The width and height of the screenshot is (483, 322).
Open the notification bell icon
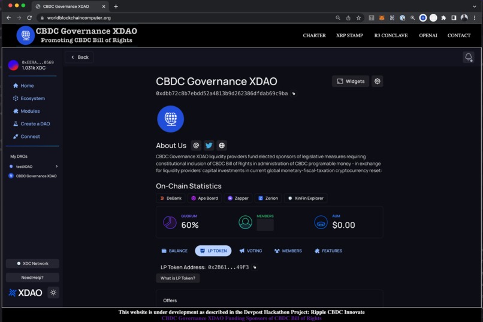[469, 57]
